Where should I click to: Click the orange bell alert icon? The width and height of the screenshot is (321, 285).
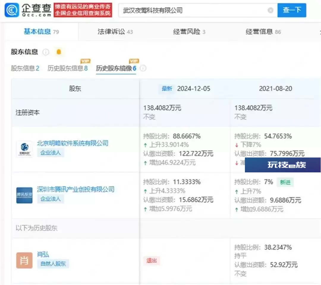click(x=59, y=52)
